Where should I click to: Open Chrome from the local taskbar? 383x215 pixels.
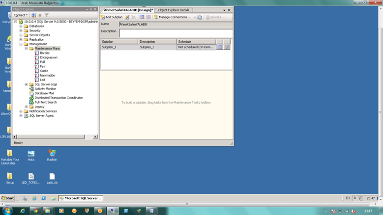[x=36, y=211]
